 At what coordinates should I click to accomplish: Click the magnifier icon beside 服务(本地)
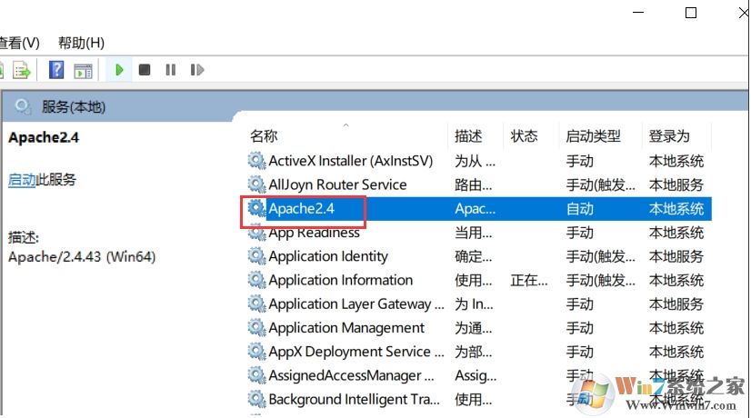click(x=22, y=105)
